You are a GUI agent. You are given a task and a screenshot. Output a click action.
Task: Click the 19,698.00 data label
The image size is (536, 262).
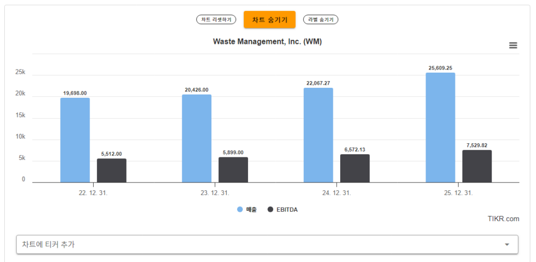[x=75, y=93]
